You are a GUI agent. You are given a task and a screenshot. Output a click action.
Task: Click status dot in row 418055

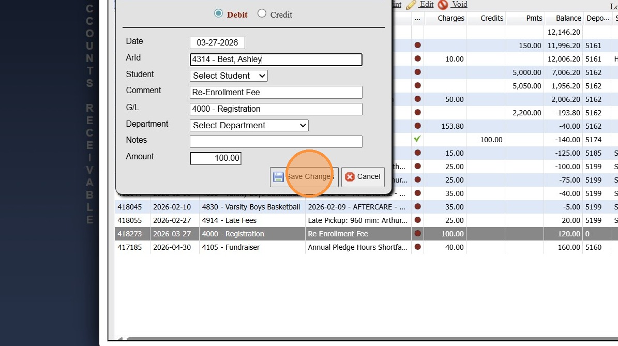click(x=418, y=220)
